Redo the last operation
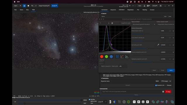The height and width of the screenshot is (105, 187). point(36,6)
